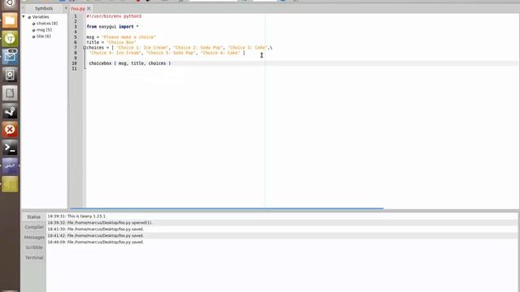The image size is (520, 292).
Task: Collapse the fold marker on line 7
Action: click(x=84, y=48)
